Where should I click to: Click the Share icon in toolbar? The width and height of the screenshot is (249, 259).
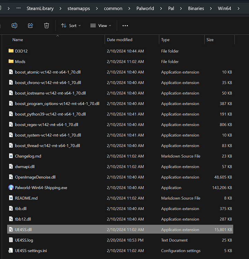[x=30, y=26]
